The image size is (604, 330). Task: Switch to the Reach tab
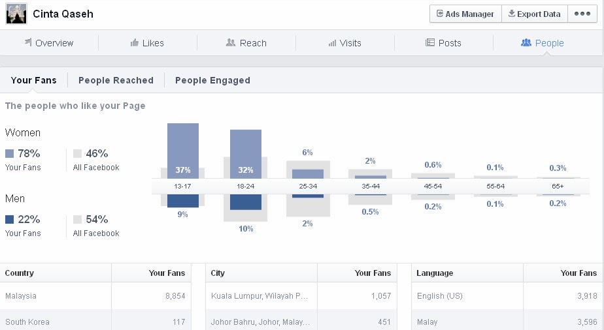click(246, 43)
